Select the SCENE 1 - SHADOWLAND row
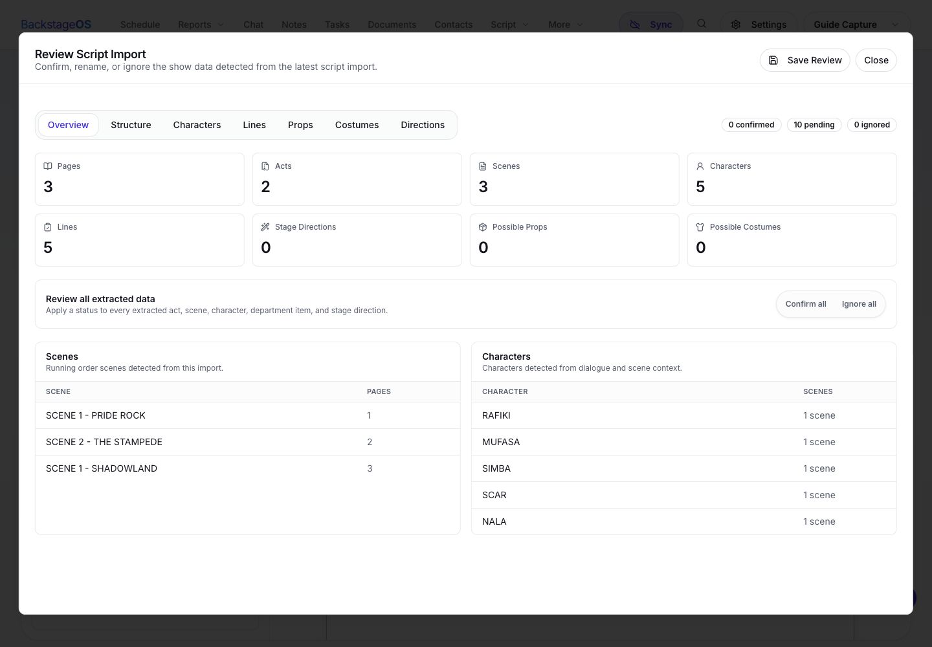Image resolution: width=932 pixels, height=647 pixels. click(248, 468)
